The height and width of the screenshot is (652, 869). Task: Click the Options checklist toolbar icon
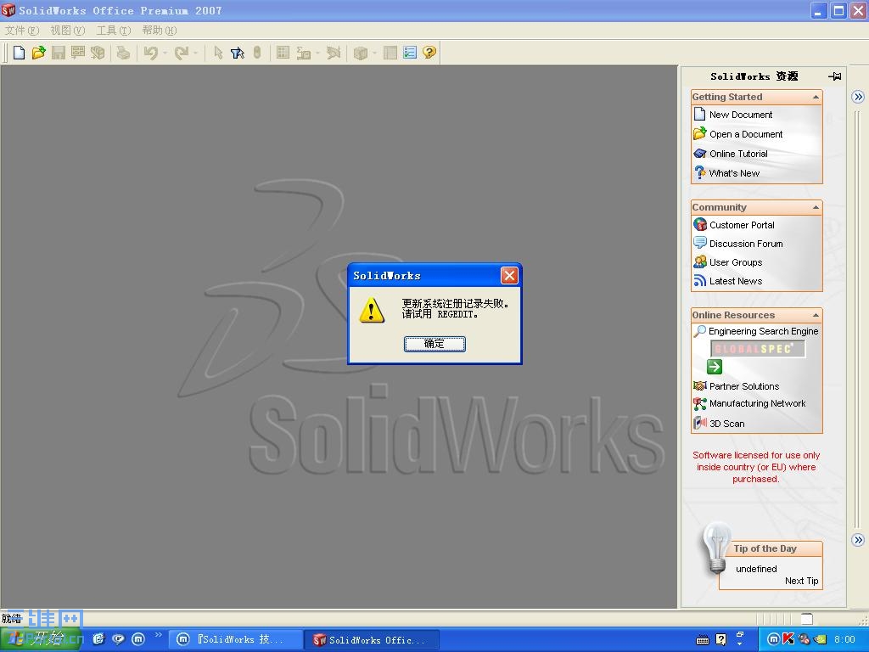coord(410,53)
